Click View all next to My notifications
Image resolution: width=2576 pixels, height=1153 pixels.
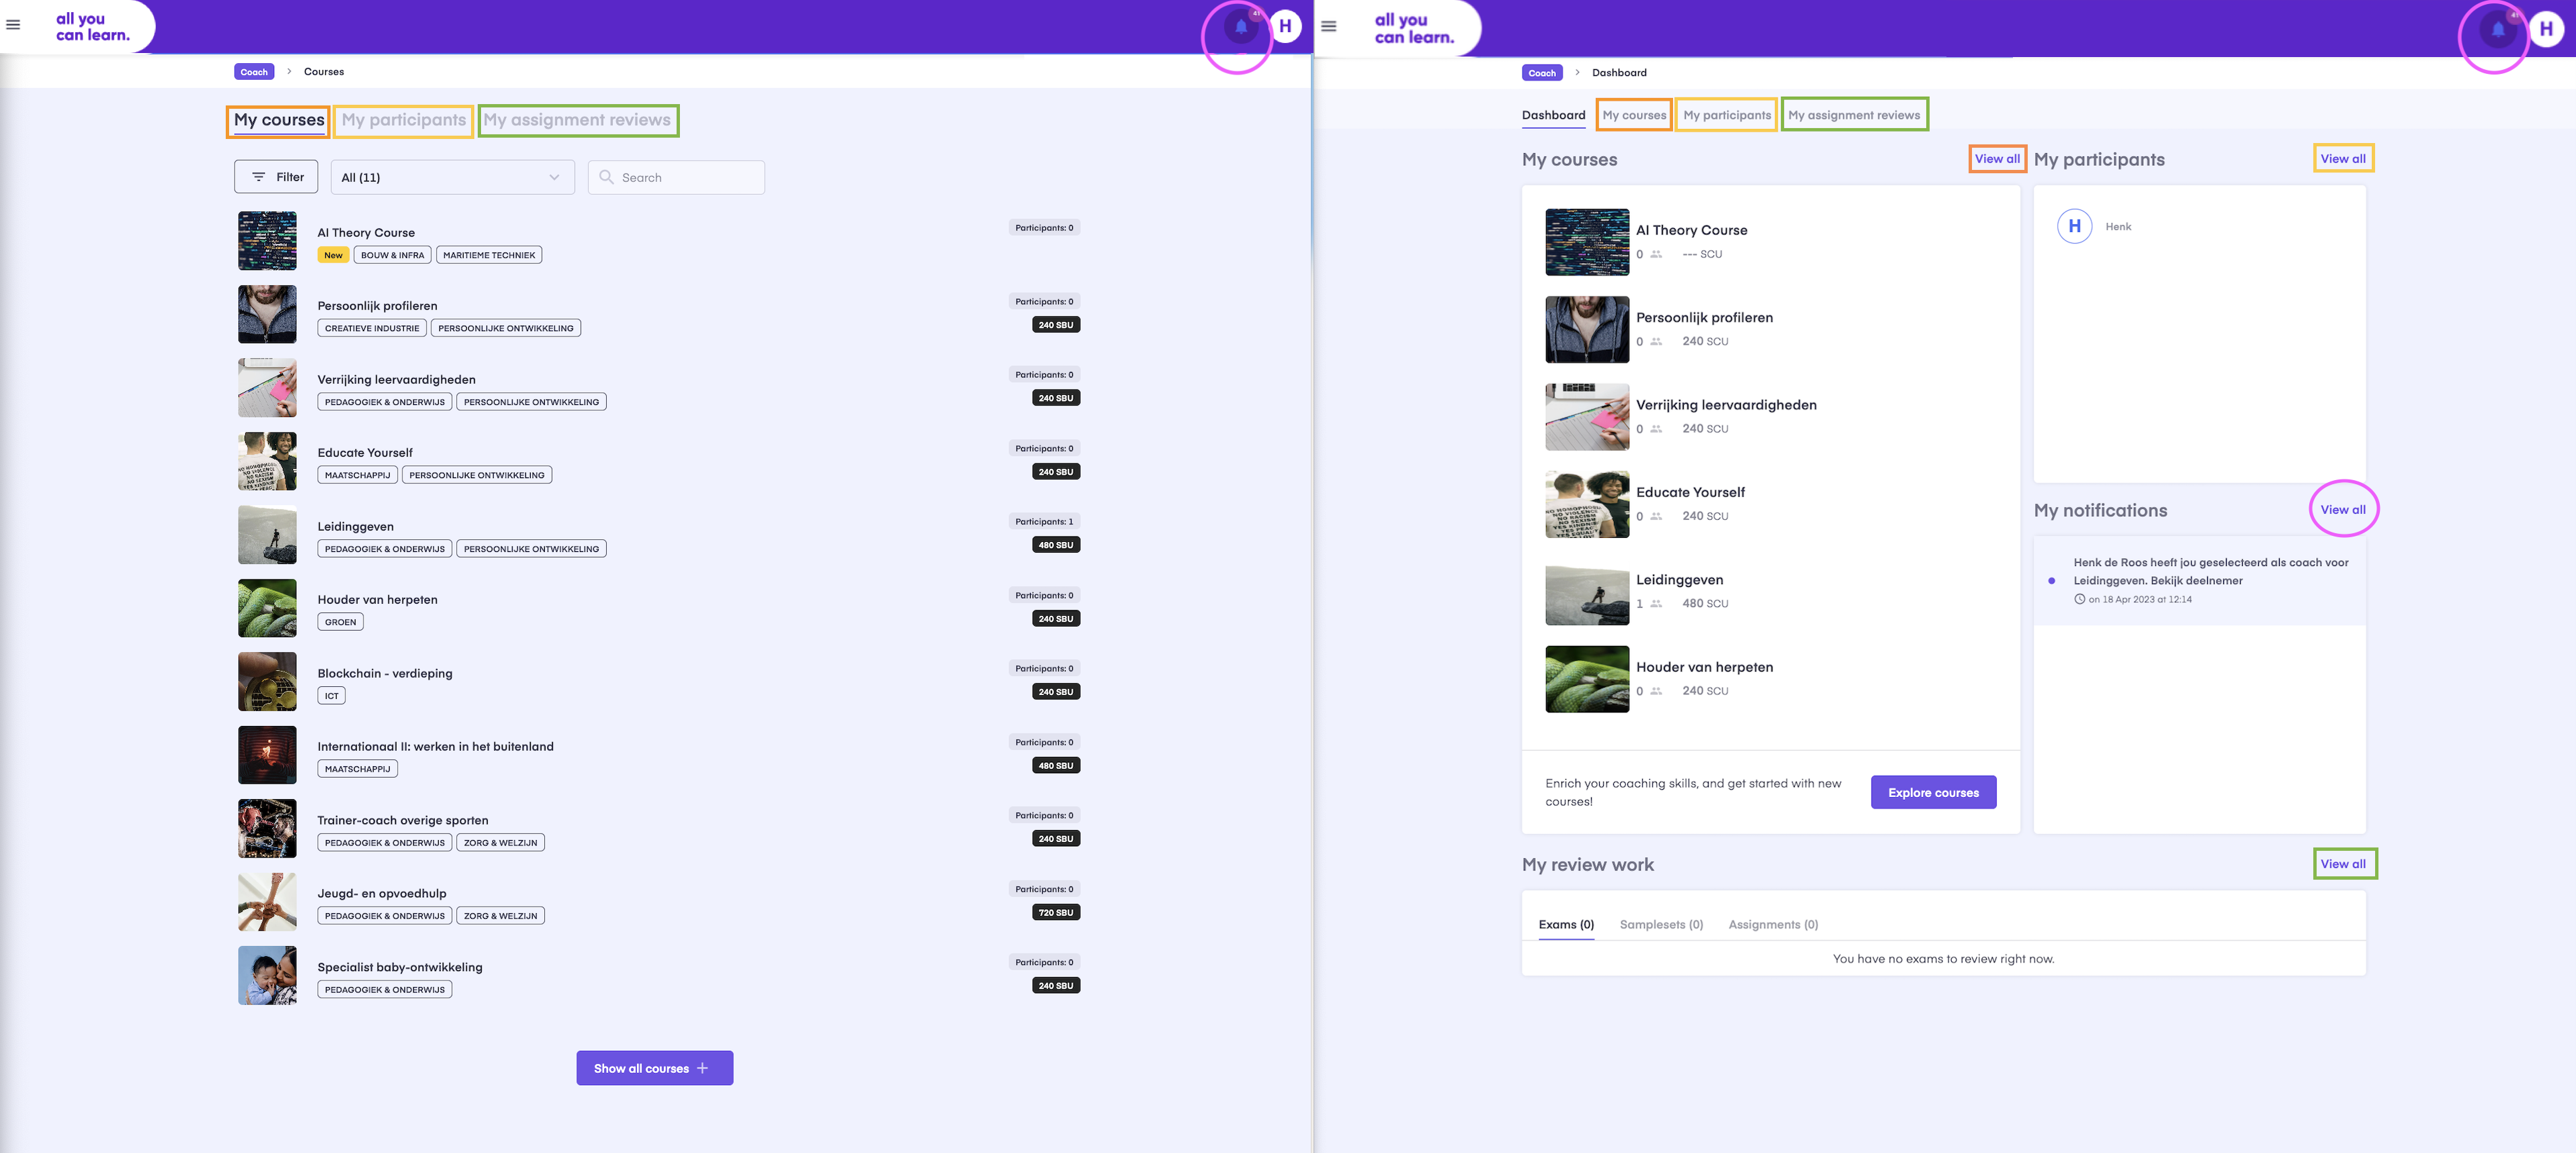point(2343,510)
